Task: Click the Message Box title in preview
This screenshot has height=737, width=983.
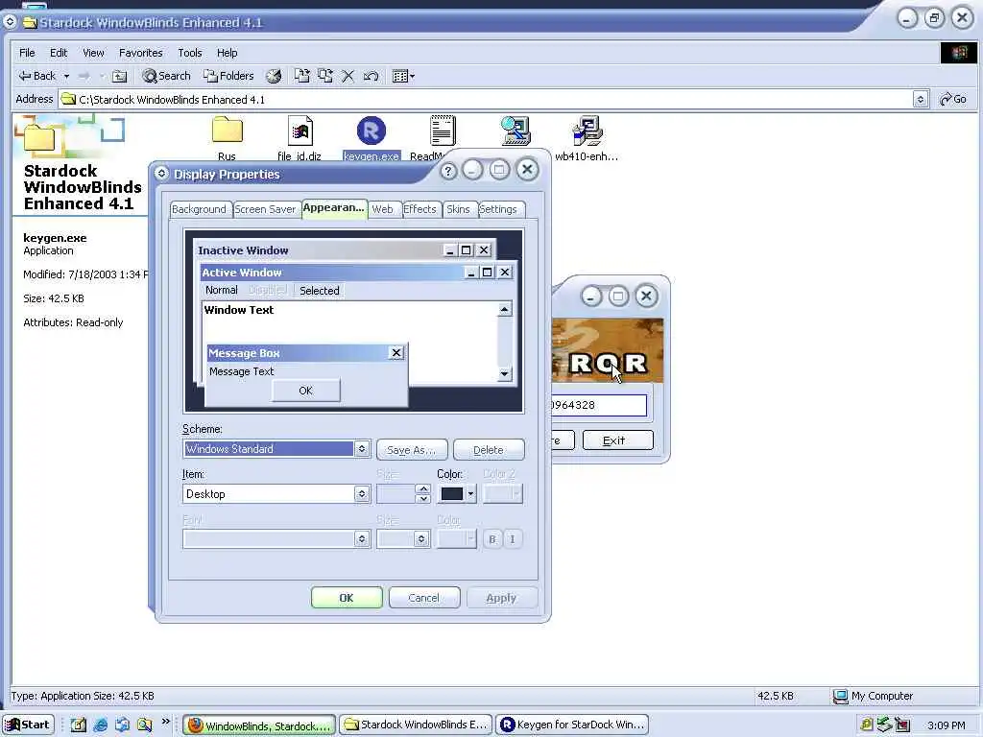Action: pos(244,353)
